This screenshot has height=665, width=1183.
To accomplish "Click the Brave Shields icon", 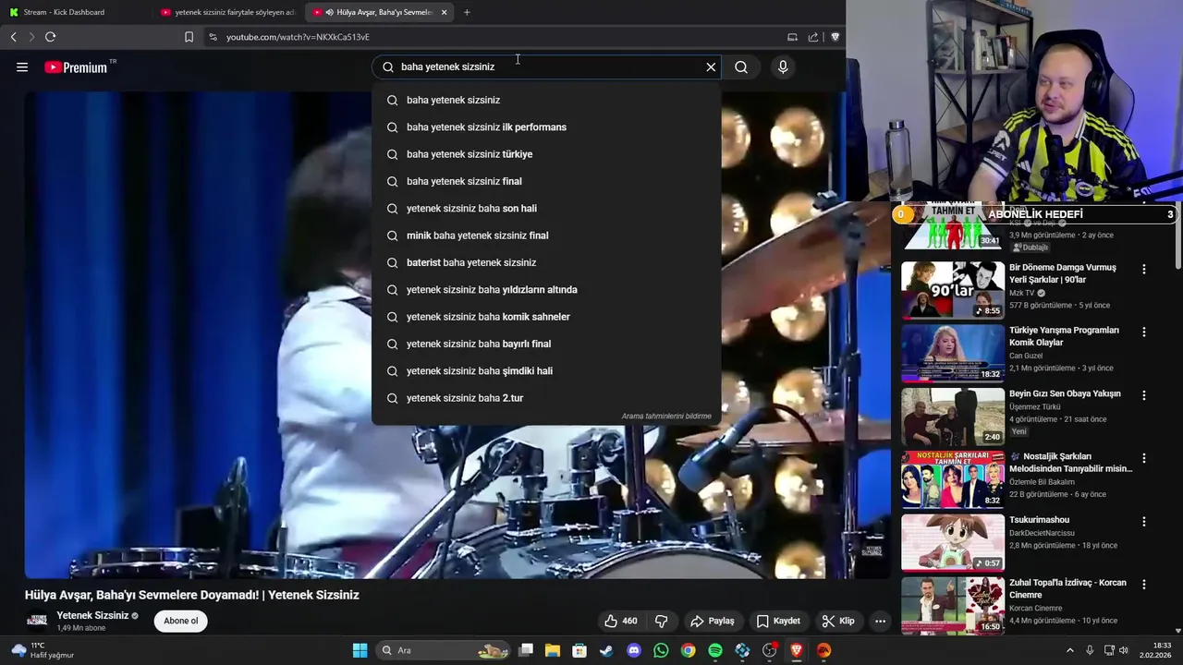I will [x=835, y=37].
